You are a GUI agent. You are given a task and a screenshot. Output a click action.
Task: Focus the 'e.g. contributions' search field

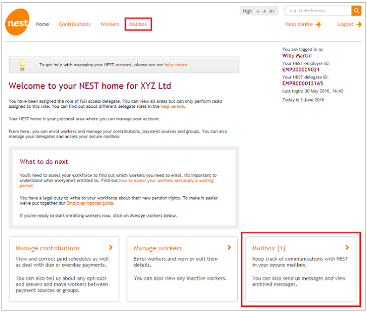(318, 11)
